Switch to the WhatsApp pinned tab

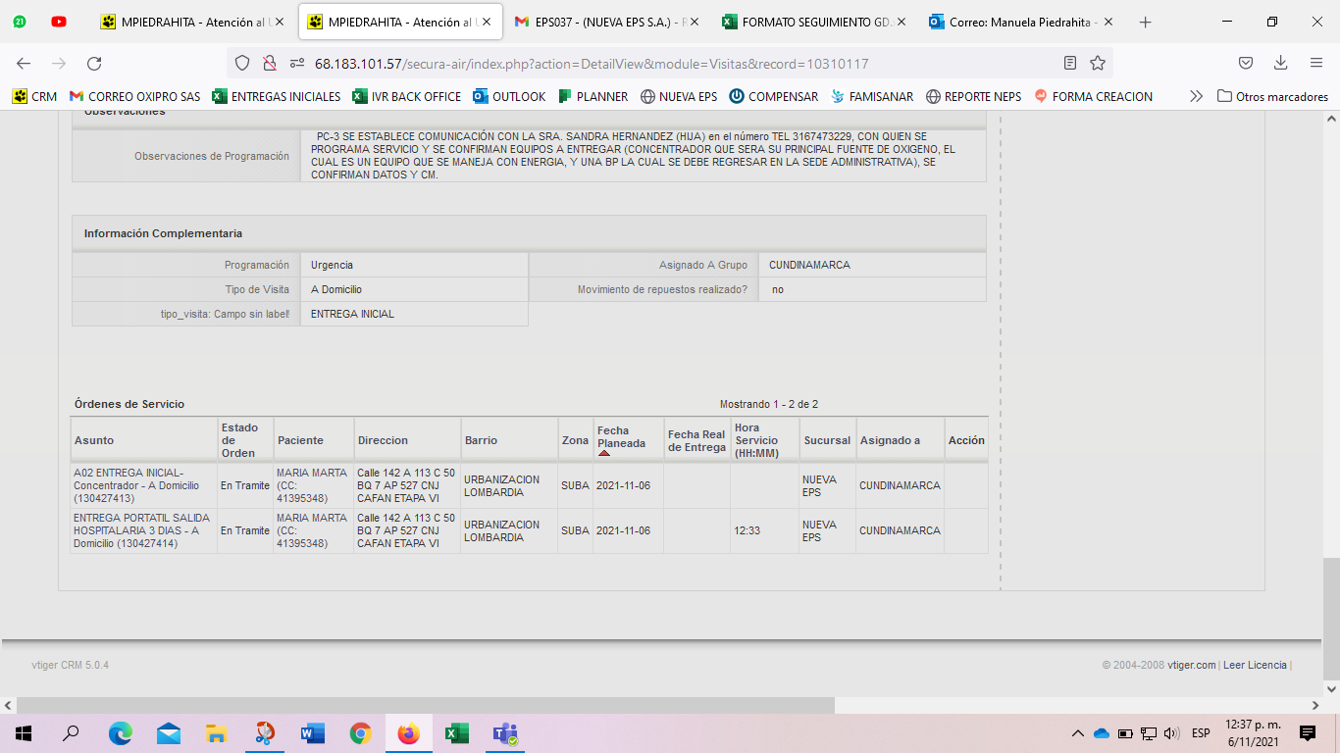20,22
